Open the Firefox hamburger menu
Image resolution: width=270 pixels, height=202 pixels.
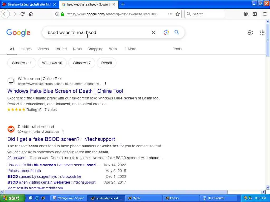pyautogui.click(x=265, y=14)
